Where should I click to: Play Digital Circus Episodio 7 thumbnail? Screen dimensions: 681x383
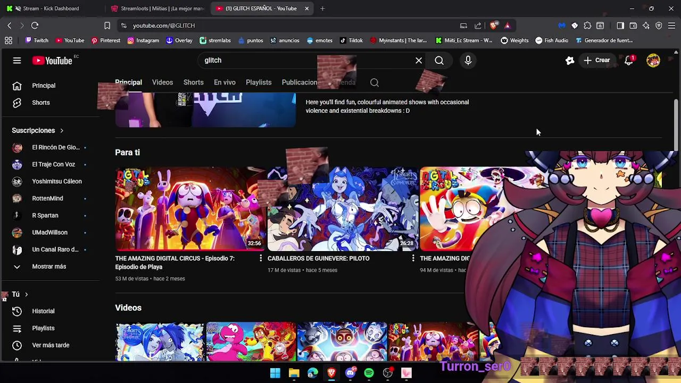coord(190,209)
